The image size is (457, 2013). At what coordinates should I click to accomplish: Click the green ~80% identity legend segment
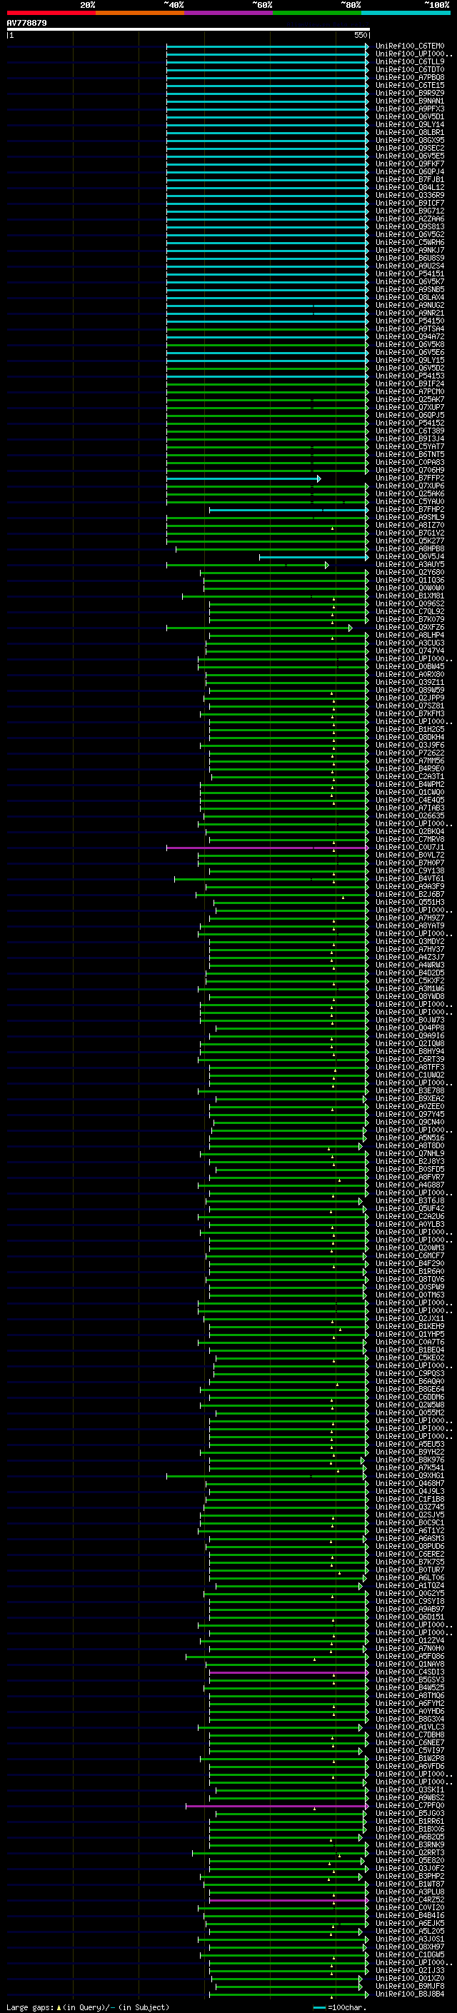[316, 13]
